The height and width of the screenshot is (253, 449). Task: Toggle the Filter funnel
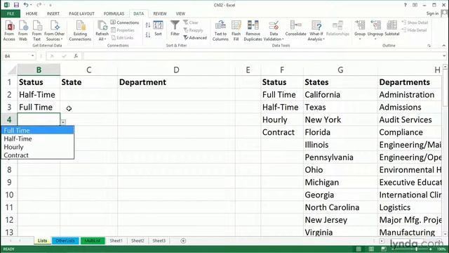[175, 28]
